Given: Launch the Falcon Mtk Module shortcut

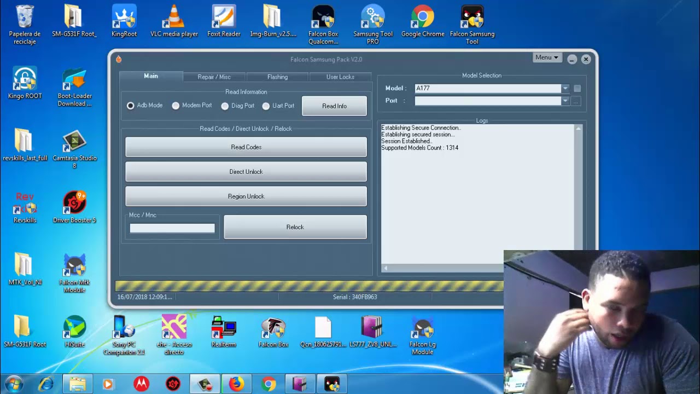Looking at the screenshot, I should 74,274.
